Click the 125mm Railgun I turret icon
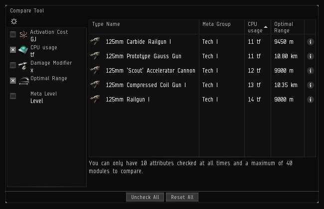 coord(95,99)
